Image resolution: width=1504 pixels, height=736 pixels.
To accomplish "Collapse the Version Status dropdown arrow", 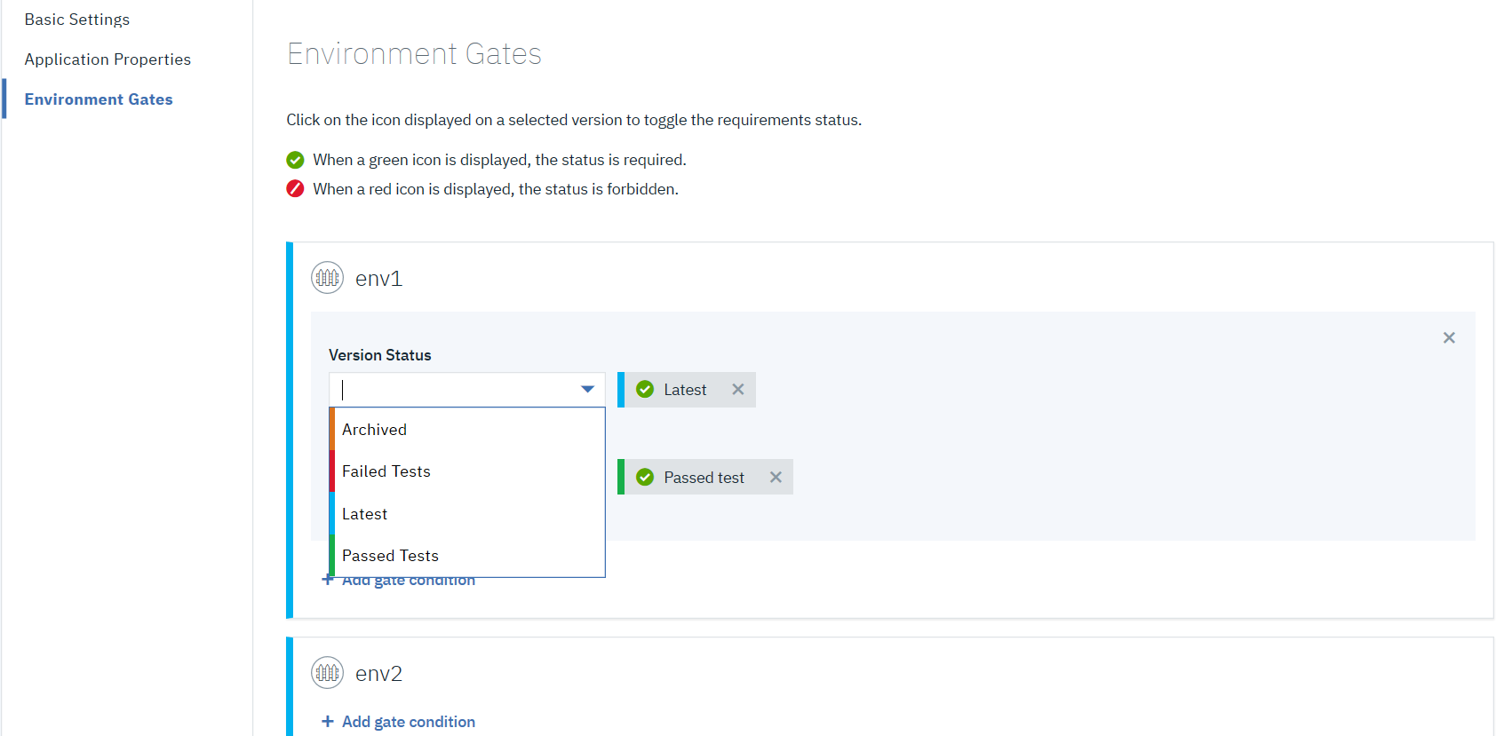I will (x=587, y=390).
